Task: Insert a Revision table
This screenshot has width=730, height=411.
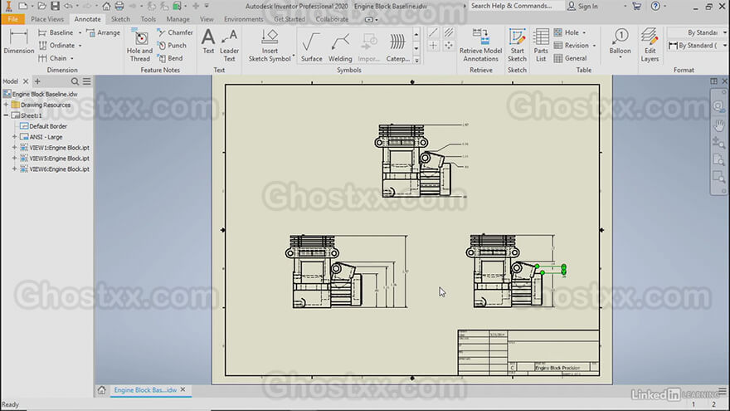Action: 572,45
